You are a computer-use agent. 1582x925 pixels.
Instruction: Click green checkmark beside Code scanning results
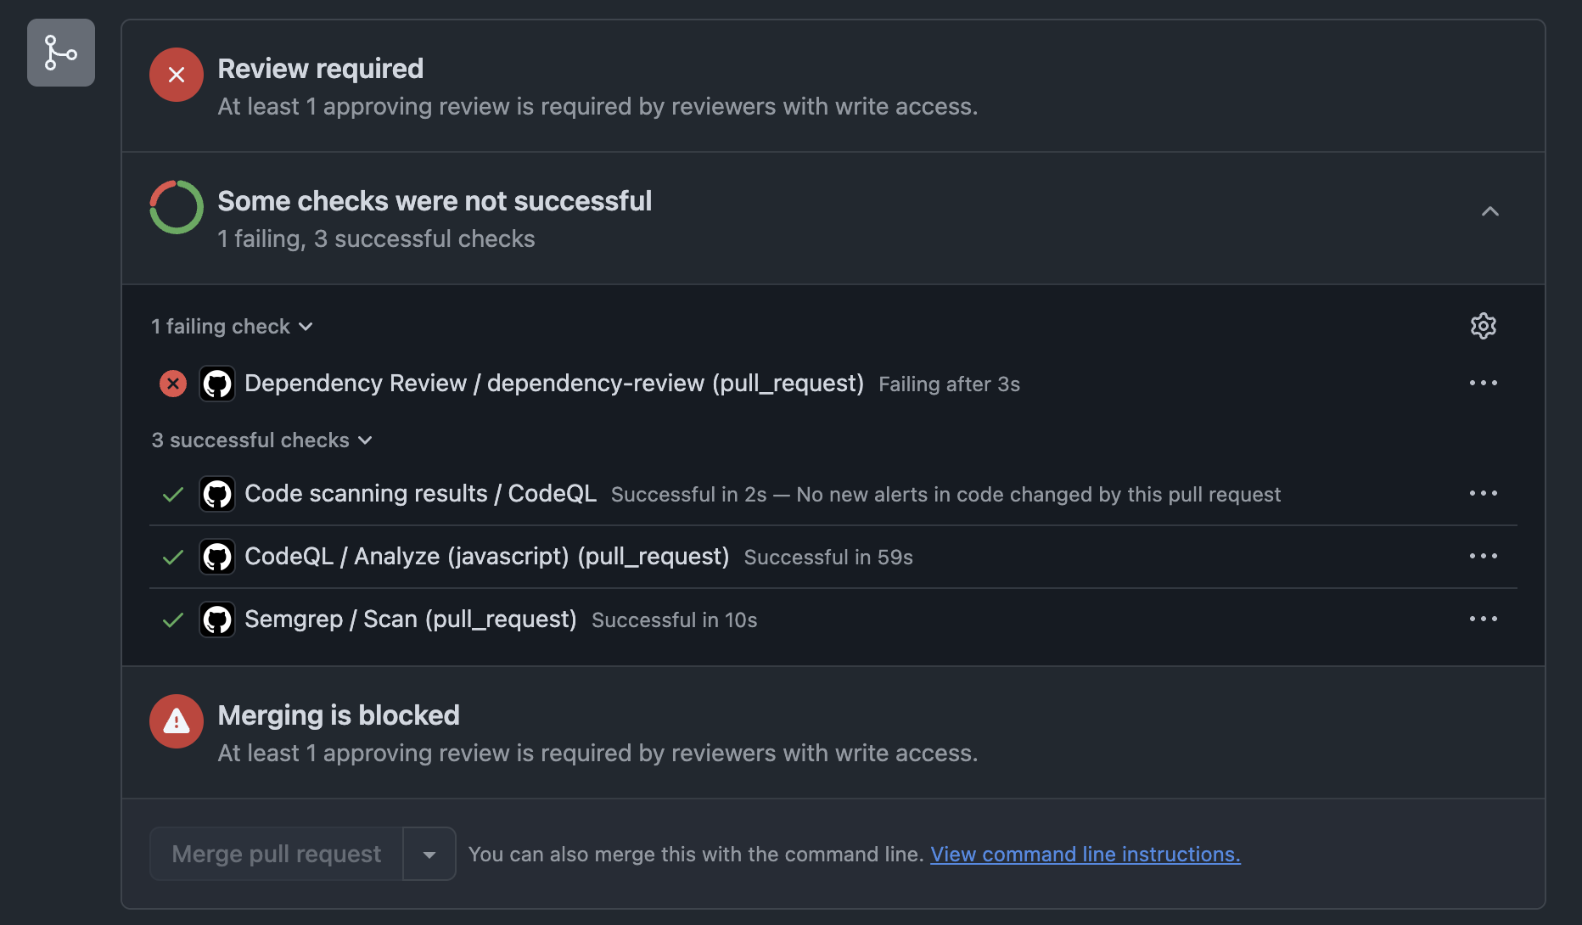(173, 494)
